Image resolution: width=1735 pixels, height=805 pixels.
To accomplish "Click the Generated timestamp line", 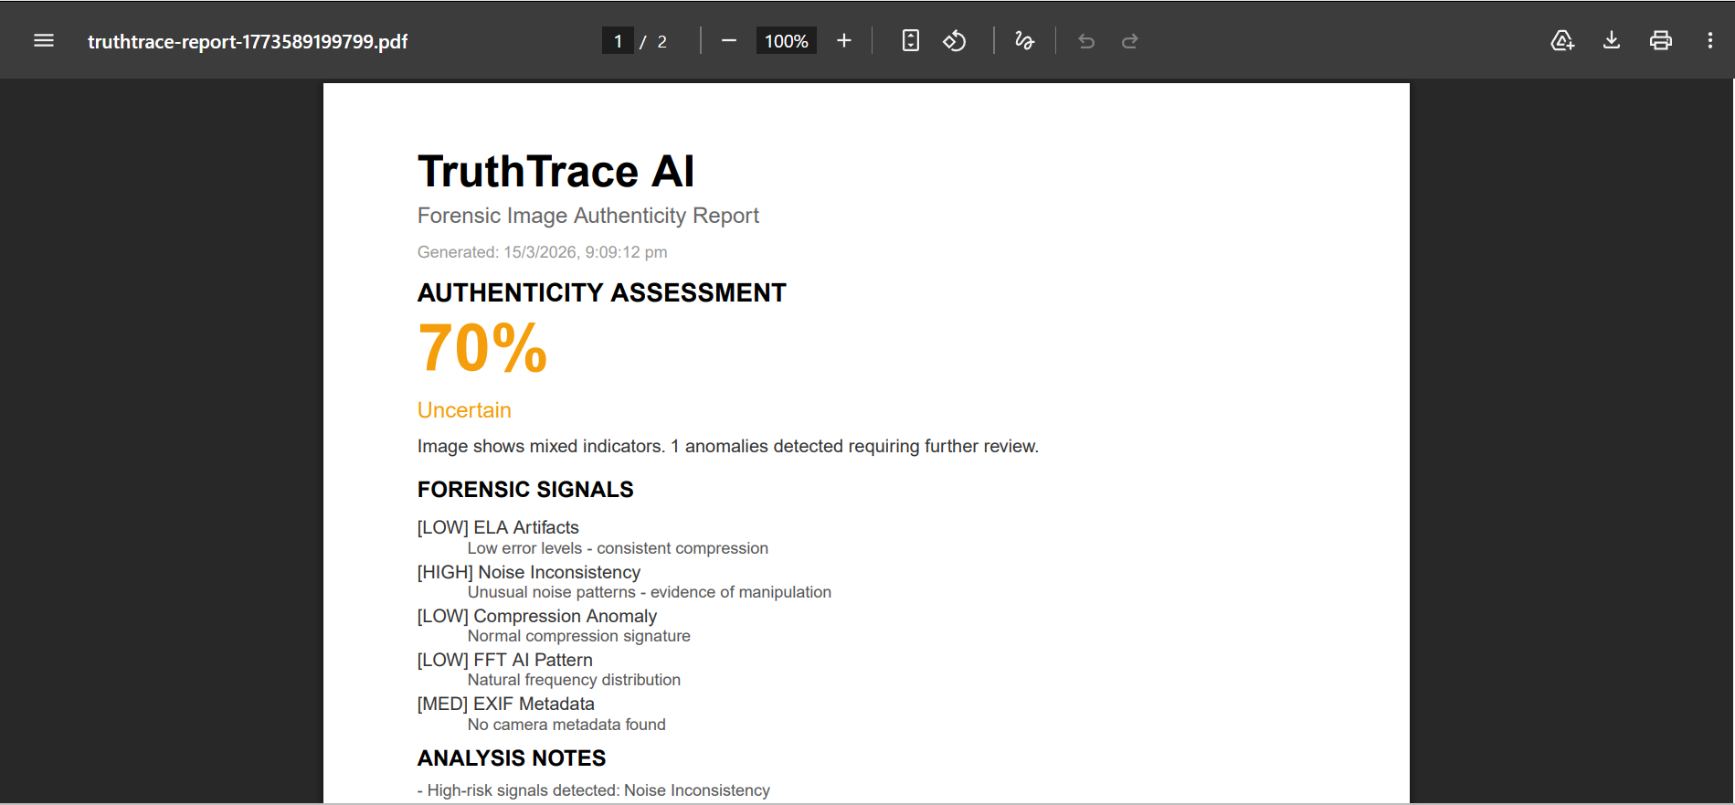I will point(543,252).
